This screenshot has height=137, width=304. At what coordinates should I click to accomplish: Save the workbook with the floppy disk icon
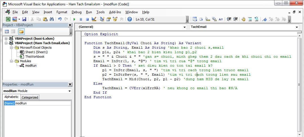pos(24,19)
